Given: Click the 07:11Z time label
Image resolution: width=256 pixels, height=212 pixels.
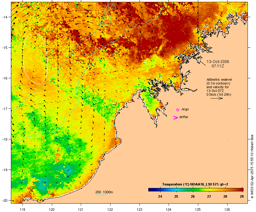Looking at the screenshot, I should click(x=218, y=66).
